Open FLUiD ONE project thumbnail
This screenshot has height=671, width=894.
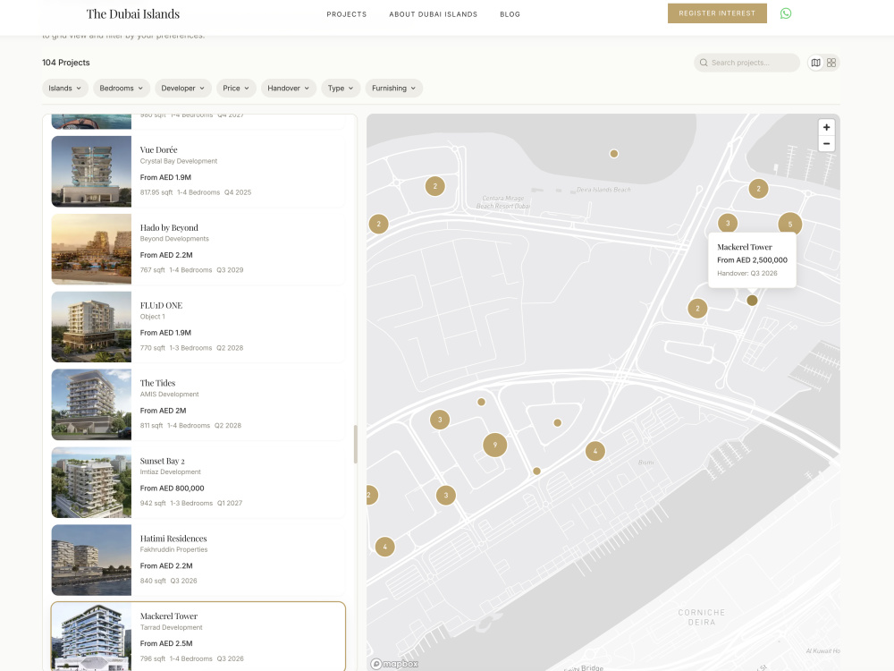pos(91,327)
